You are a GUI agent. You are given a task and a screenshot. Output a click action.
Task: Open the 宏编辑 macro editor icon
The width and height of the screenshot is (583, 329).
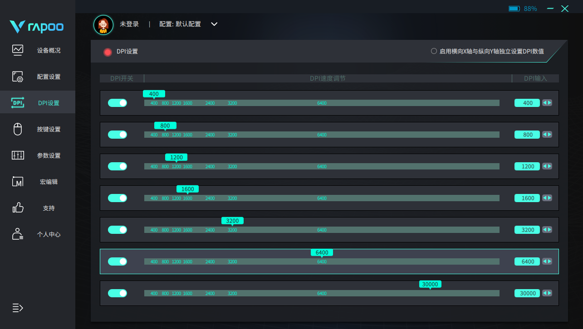click(18, 182)
